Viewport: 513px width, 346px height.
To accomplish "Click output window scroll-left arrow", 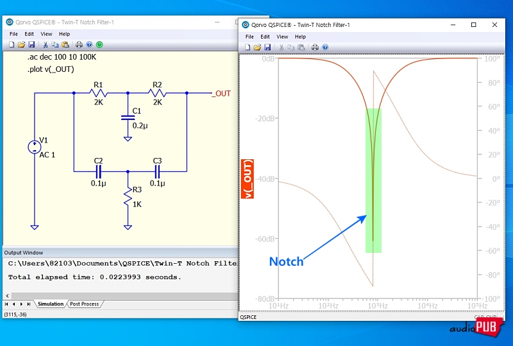I will [7, 295].
